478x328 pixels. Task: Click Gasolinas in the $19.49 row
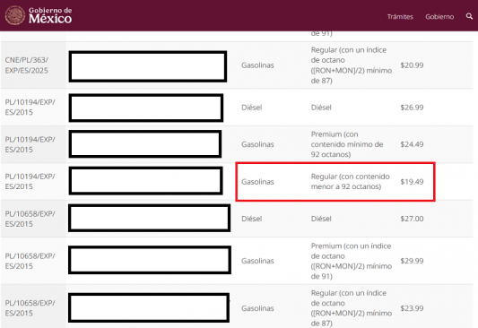click(257, 182)
